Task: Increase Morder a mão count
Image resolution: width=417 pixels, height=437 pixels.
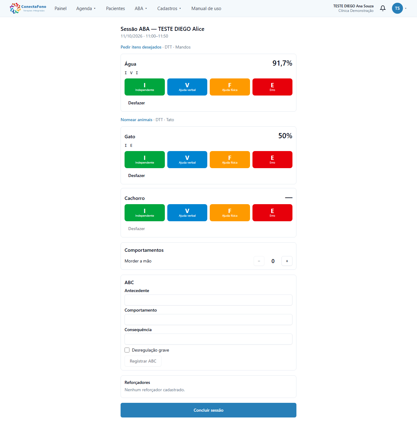Action: click(x=287, y=261)
